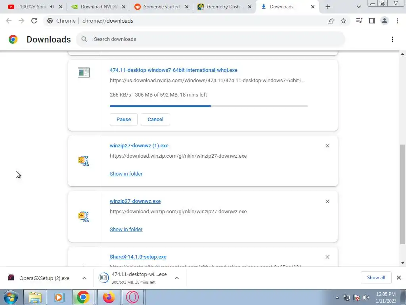Click the NVIDIA installer file icon
Image resolution: width=406 pixels, height=305 pixels.
click(84, 72)
